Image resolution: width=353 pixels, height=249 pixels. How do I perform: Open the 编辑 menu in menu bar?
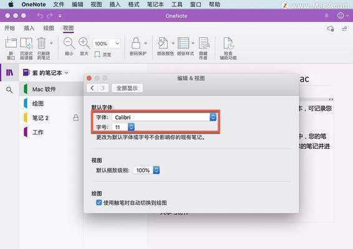(77, 4)
